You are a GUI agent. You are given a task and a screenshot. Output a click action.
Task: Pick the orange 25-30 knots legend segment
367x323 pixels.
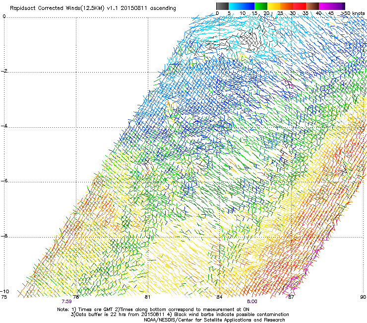287,6
